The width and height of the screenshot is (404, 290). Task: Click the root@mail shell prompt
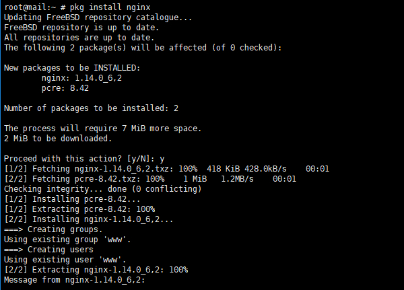pyautogui.click(x=34, y=6)
